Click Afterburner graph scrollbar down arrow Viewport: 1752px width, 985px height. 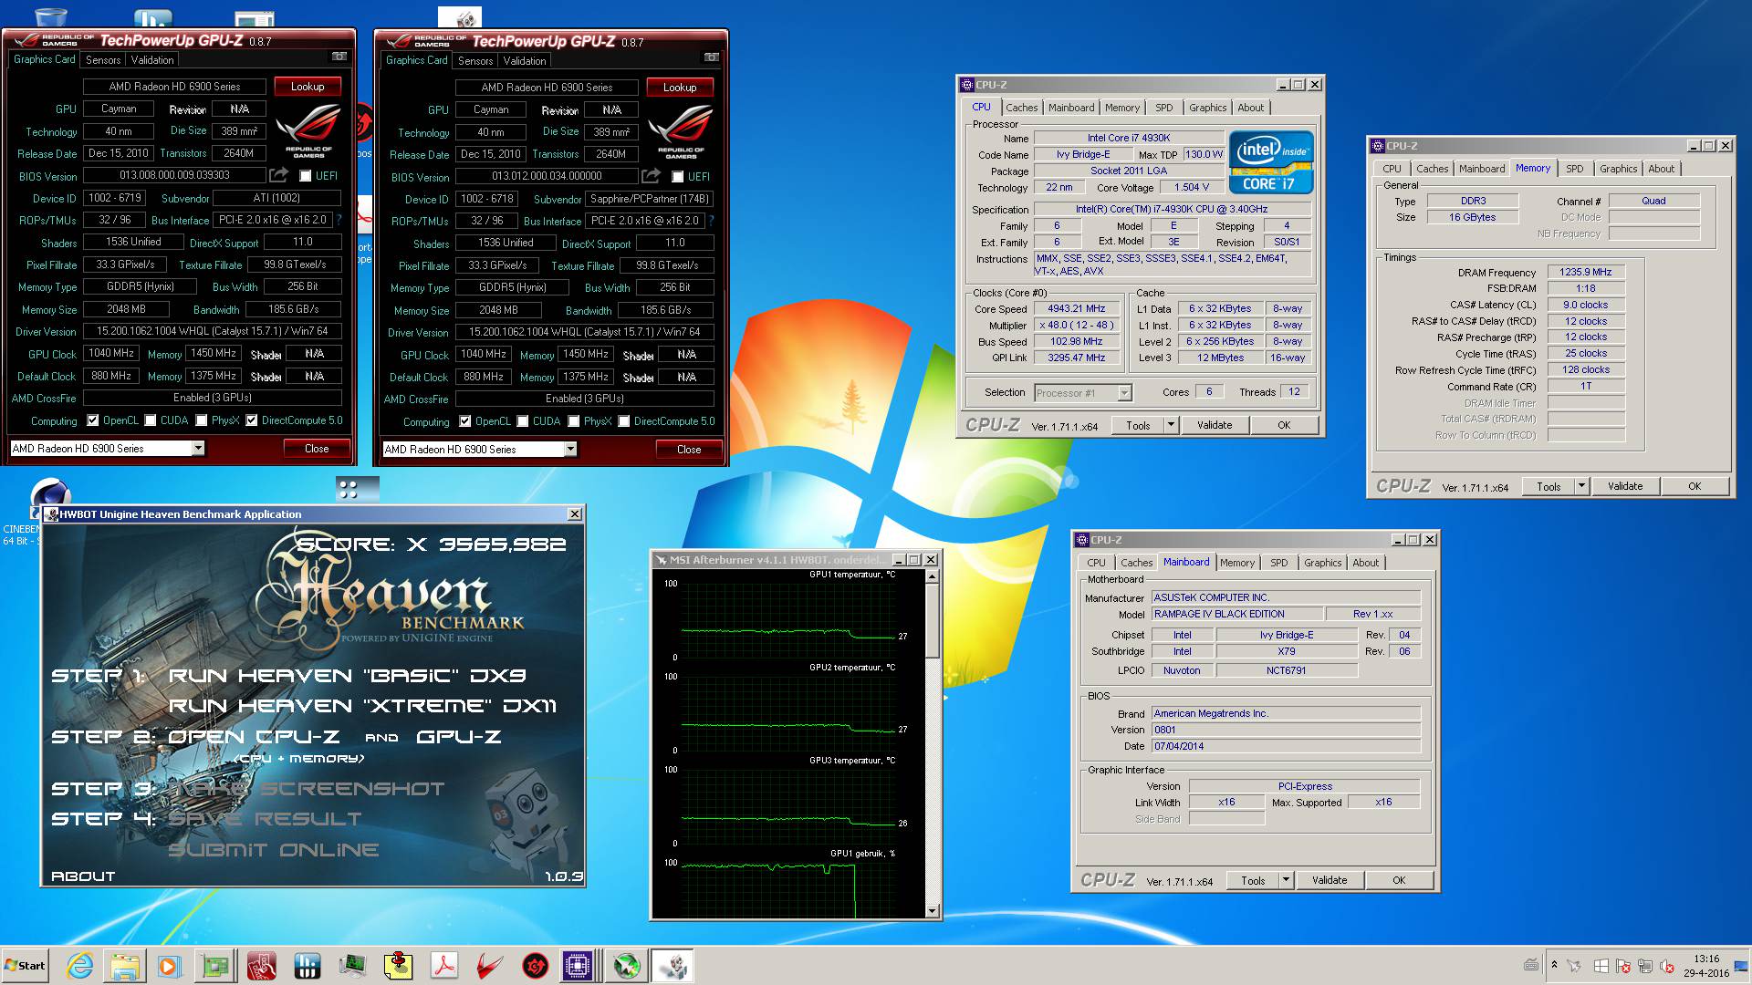[x=932, y=910]
